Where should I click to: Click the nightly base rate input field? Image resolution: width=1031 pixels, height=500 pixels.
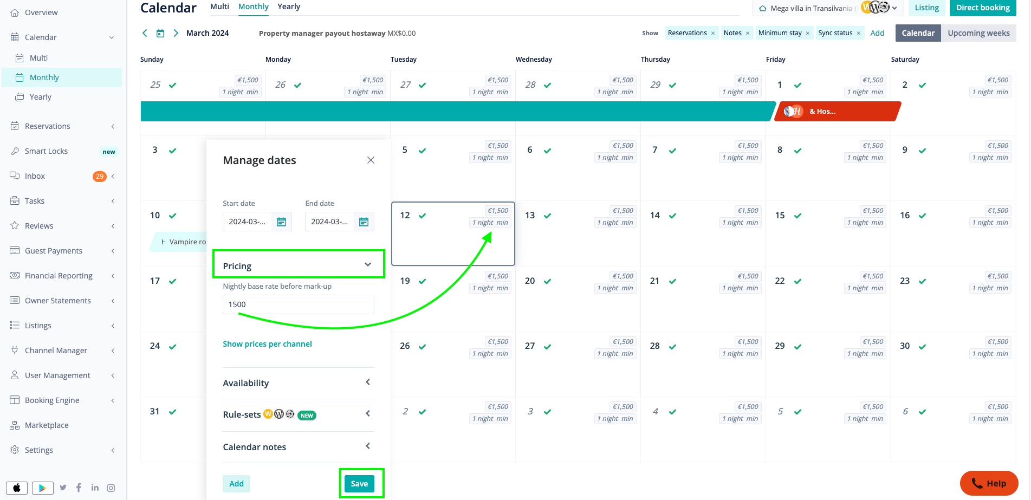[x=298, y=304]
